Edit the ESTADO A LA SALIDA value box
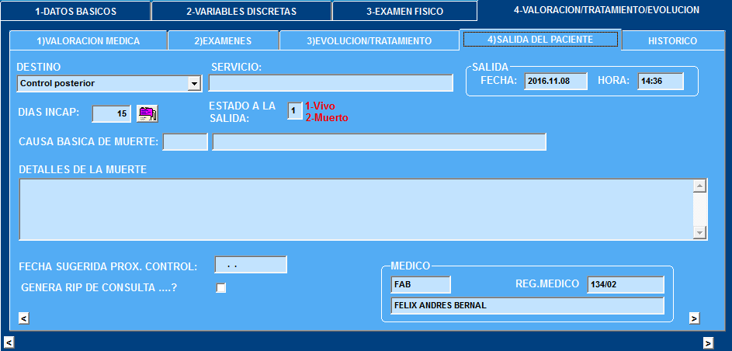732x351 pixels. point(294,111)
